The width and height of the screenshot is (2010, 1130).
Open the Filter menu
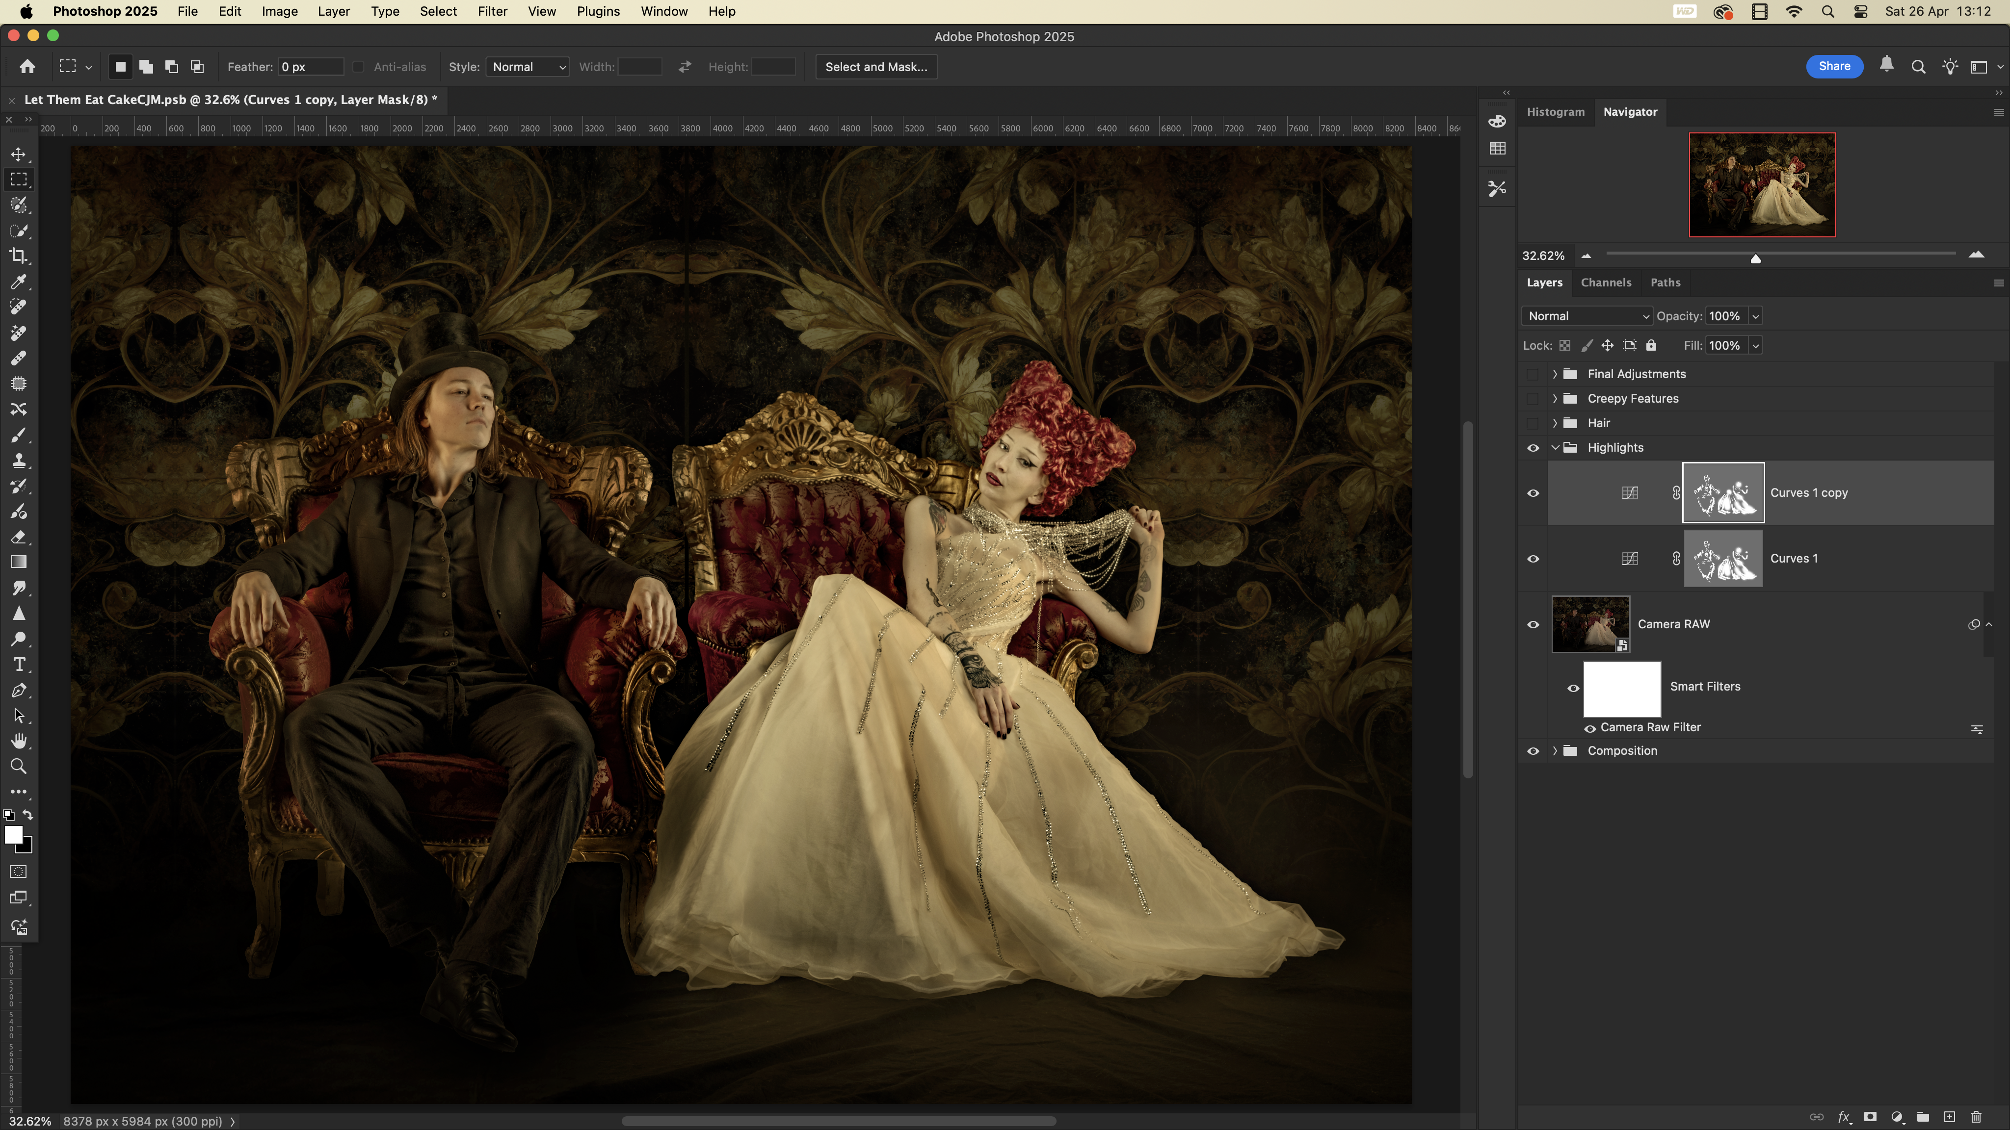pyautogui.click(x=492, y=11)
